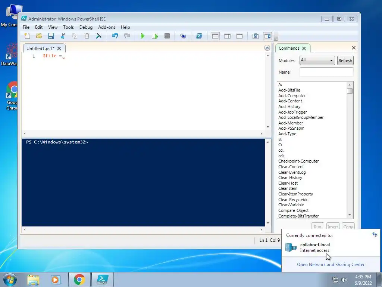Screen dimensions: 382x287
Task: Click the commands list scroll down arrow
Action: (x=350, y=215)
